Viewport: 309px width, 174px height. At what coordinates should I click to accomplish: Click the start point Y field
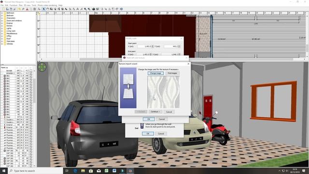pyautogui.click(x=172, y=46)
